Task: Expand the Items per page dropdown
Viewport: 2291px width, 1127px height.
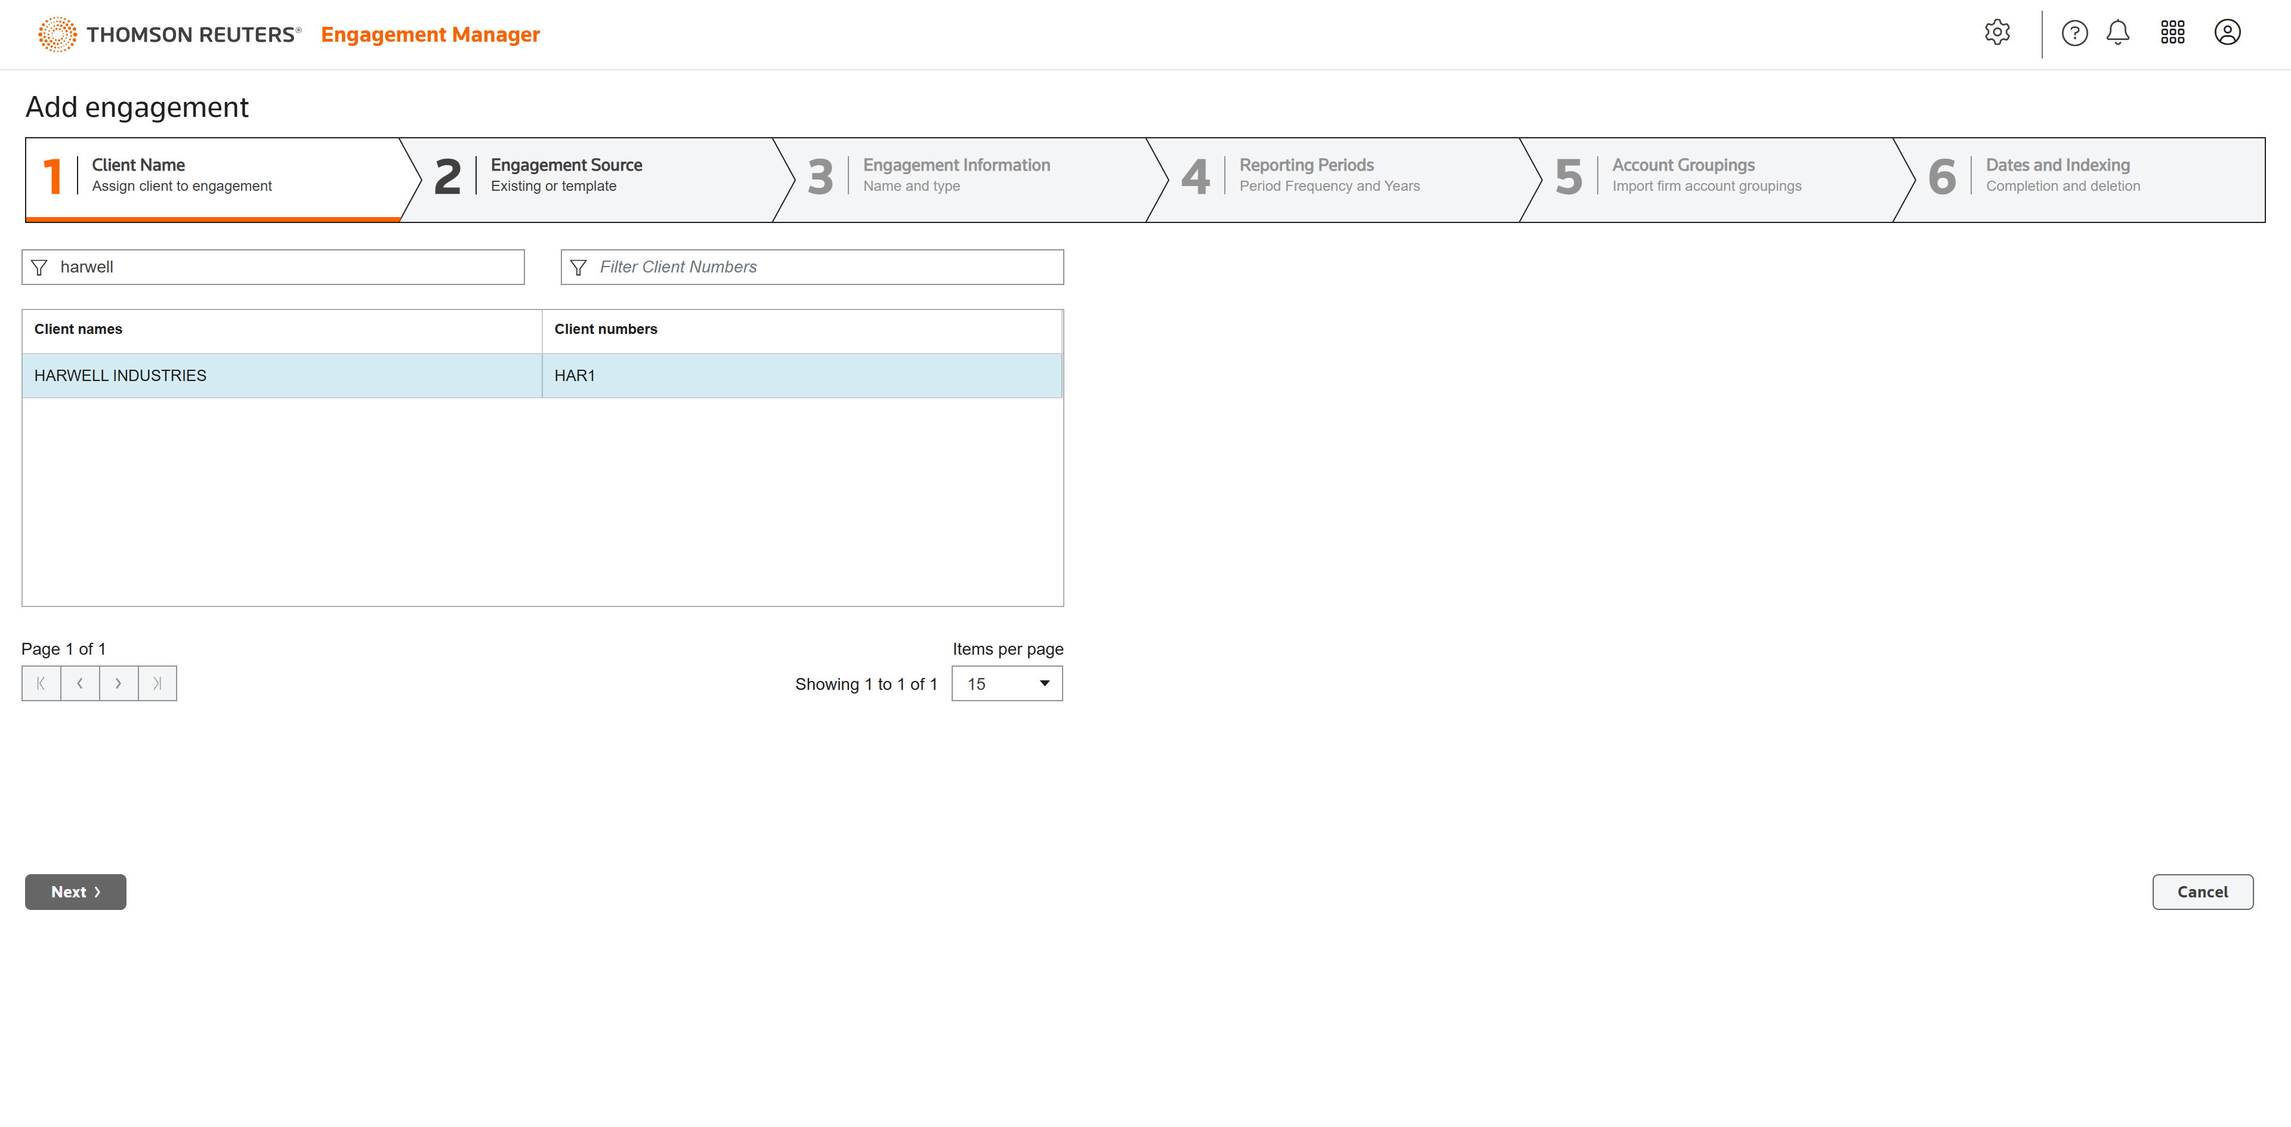Action: pos(1006,683)
